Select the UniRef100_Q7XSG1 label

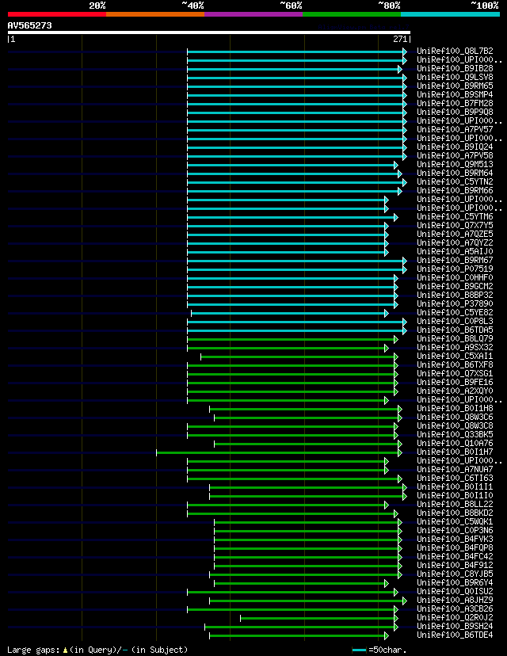pyautogui.click(x=456, y=374)
